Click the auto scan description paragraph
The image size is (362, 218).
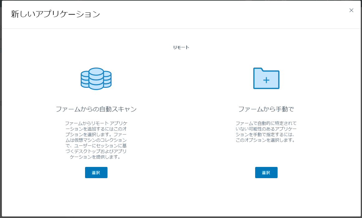tap(96, 140)
